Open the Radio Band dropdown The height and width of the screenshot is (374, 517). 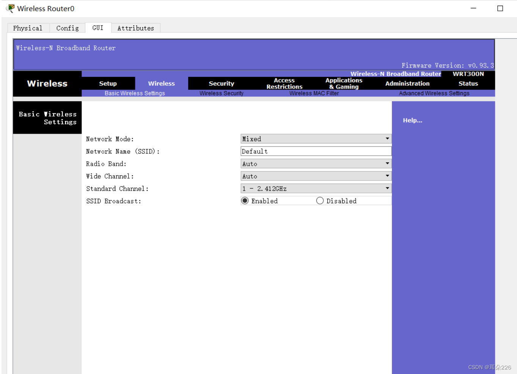(316, 164)
